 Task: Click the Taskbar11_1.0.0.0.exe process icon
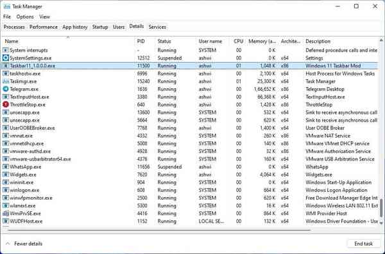pyautogui.click(x=6, y=66)
